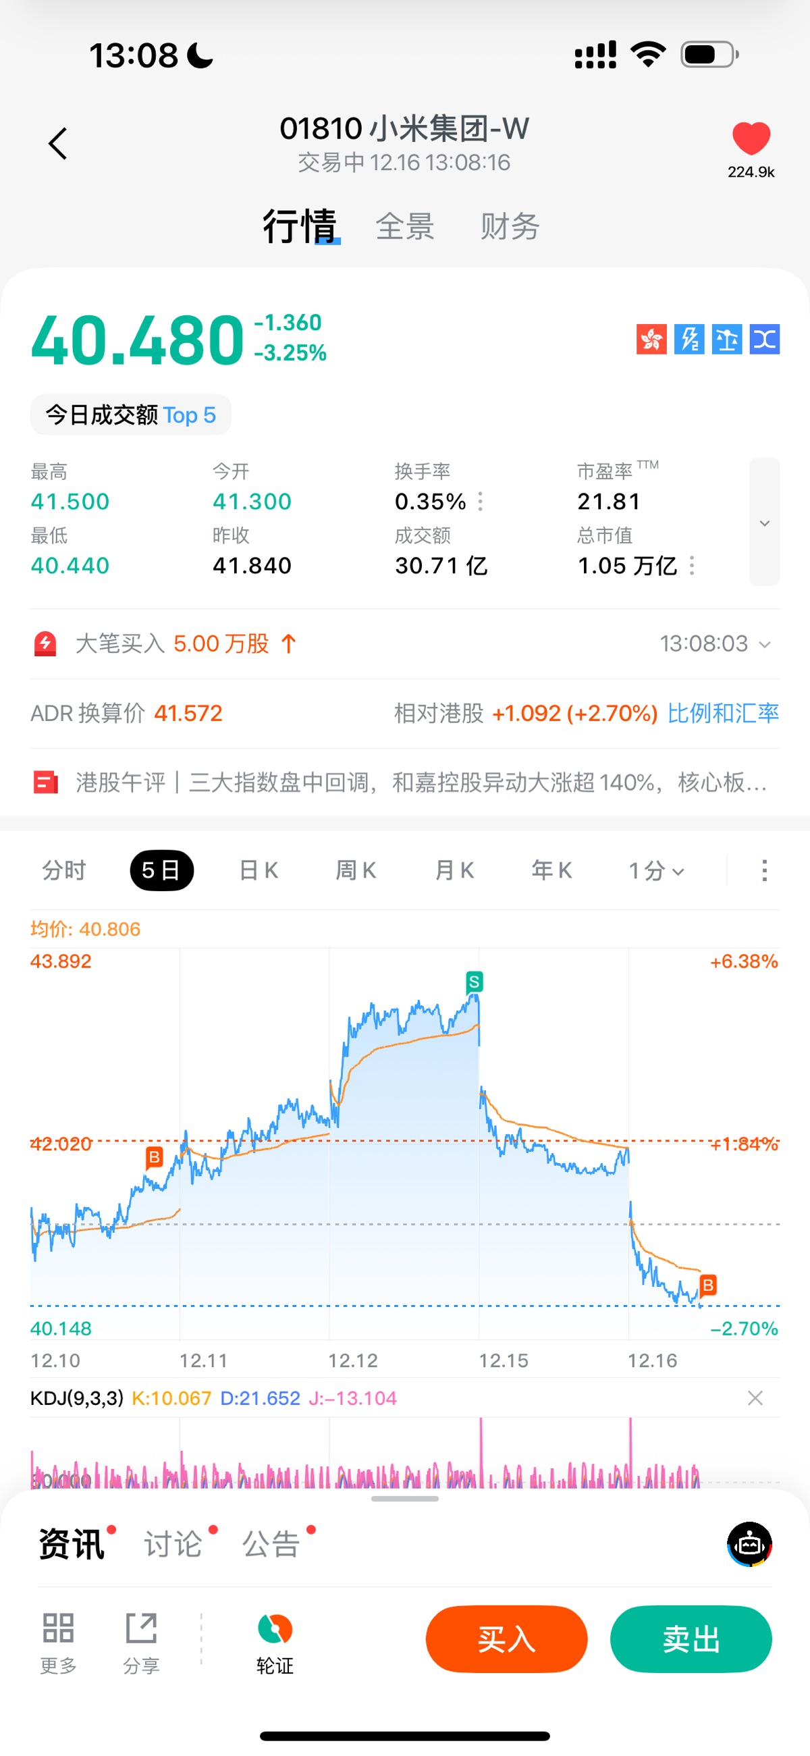810x1756 pixels.
Task: Tap the 分享 share icon
Action: (x=141, y=1628)
